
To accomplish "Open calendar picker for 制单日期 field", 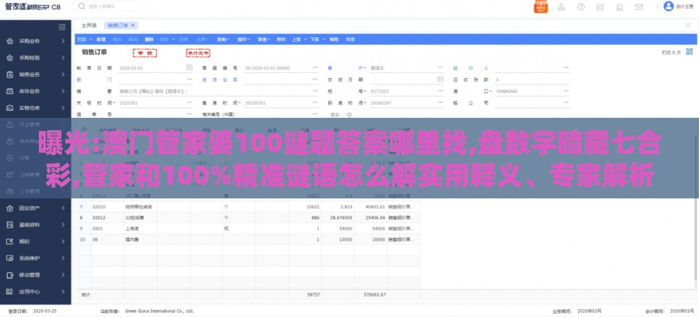I will coord(189,67).
